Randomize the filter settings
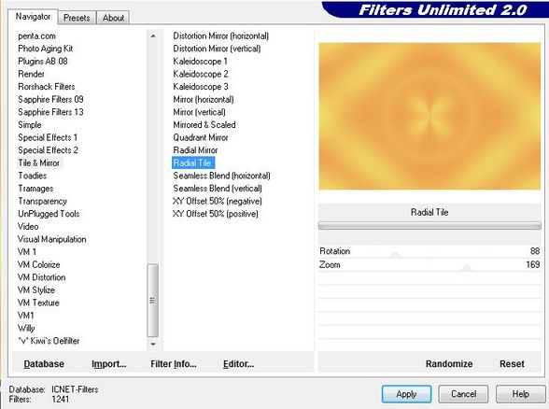Screen dimensions: 549x409 [x=449, y=364]
